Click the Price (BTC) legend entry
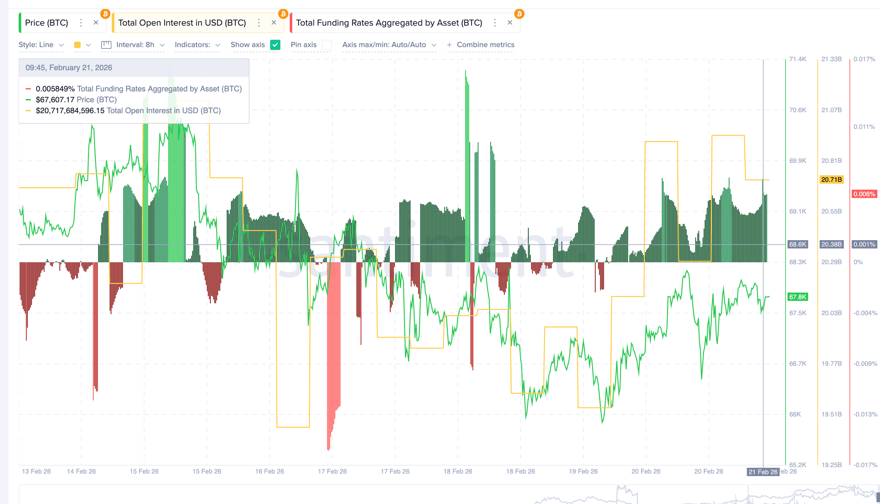 click(x=76, y=100)
